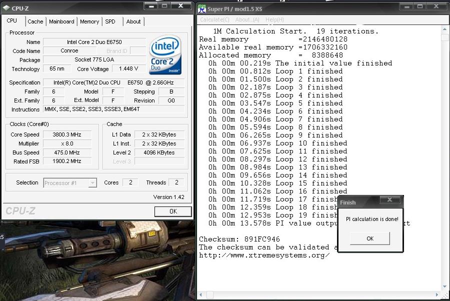
Task: Click the Specification field showing E6750 @ 2.66GHz
Action: pos(113,82)
